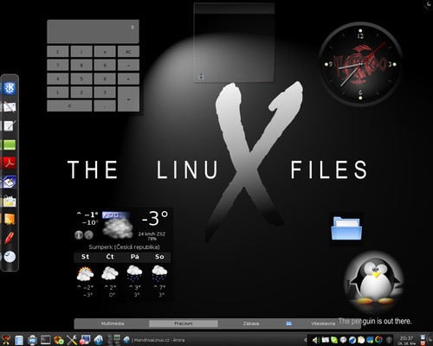433x346 pixels.
Task: Click the blue monitor with green check tray icon
Action: [370, 340]
